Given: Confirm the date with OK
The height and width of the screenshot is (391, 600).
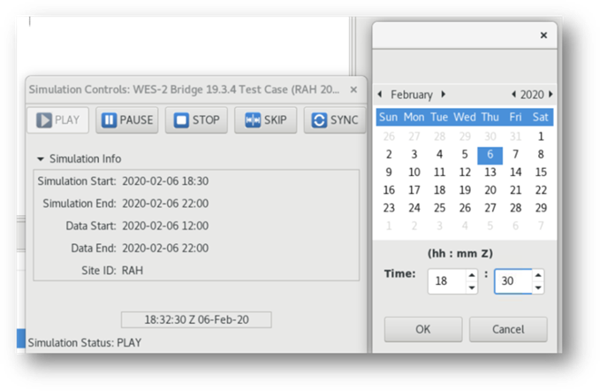Looking at the screenshot, I should point(423,329).
